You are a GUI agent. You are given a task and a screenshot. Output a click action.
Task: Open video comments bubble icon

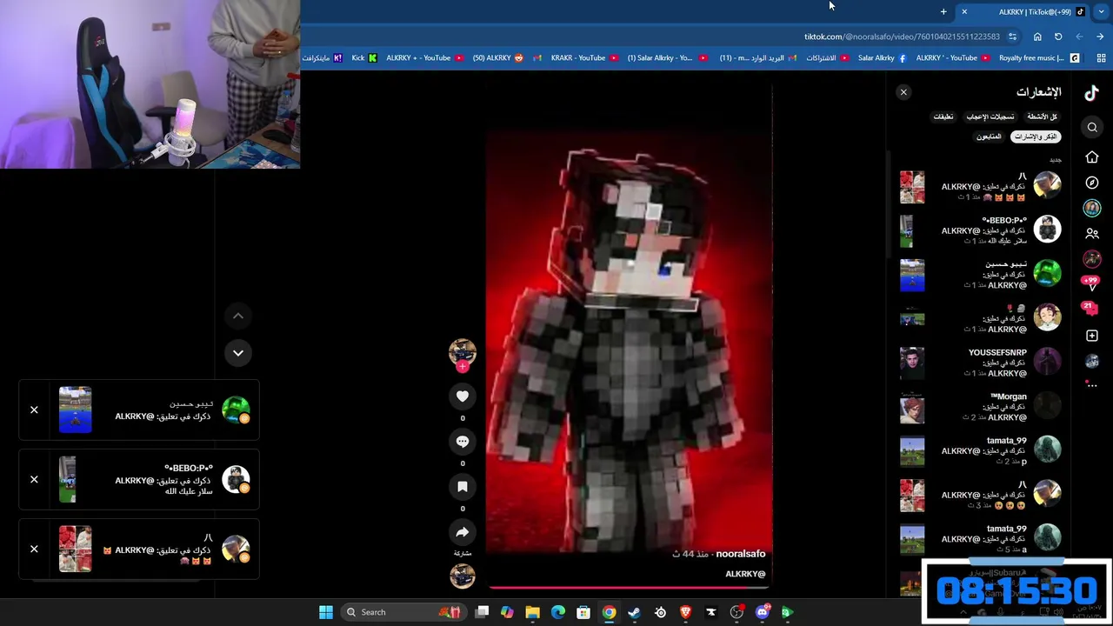(463, 442)
